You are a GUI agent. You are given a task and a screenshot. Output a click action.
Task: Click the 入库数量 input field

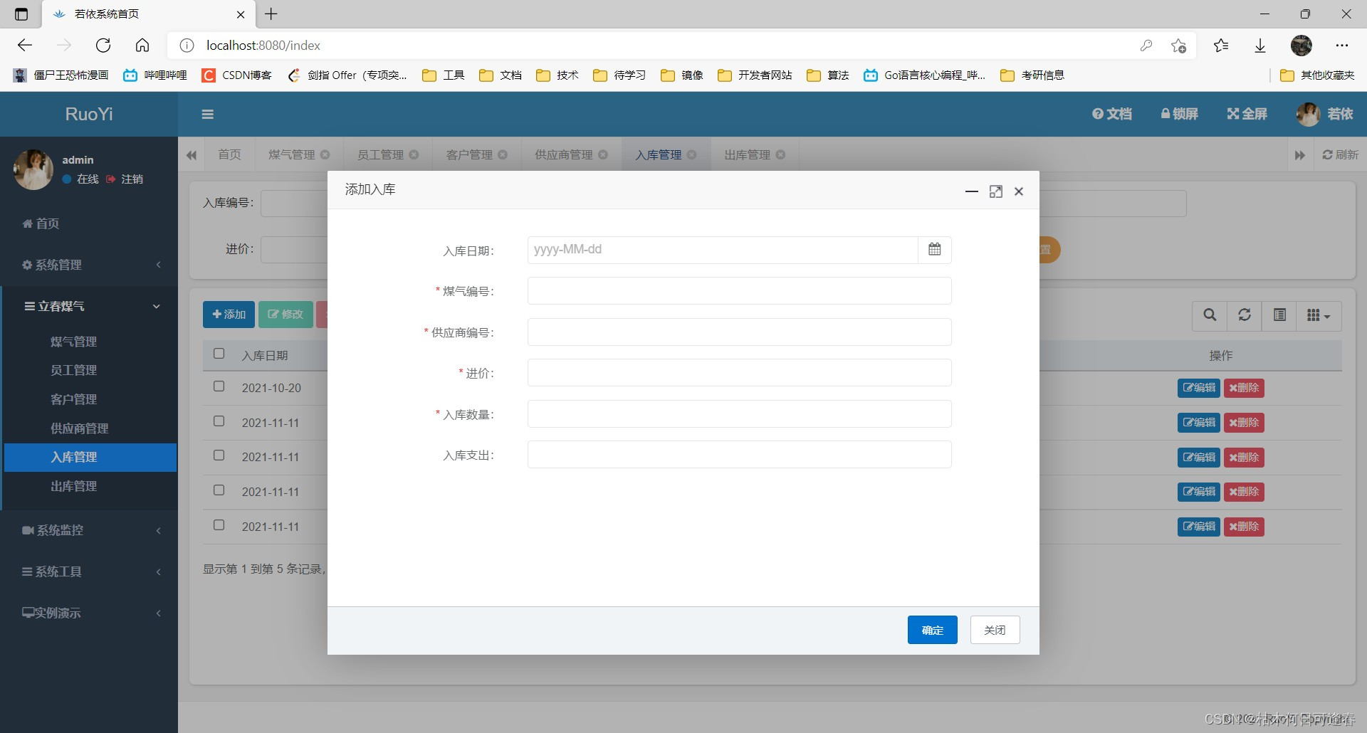point(739,413)
